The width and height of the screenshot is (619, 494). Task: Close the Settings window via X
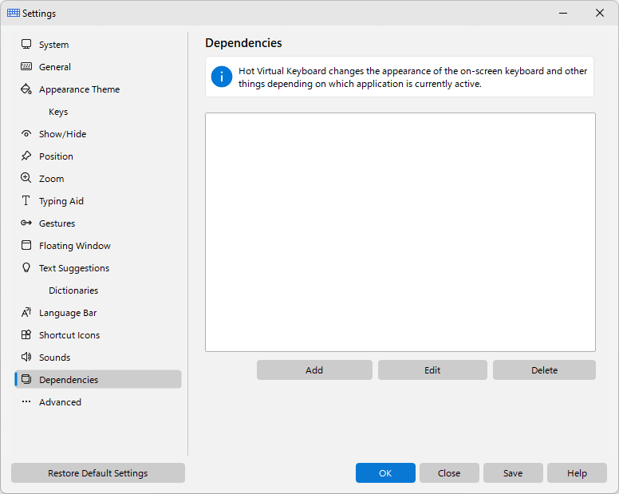click(x=600, y=13)
